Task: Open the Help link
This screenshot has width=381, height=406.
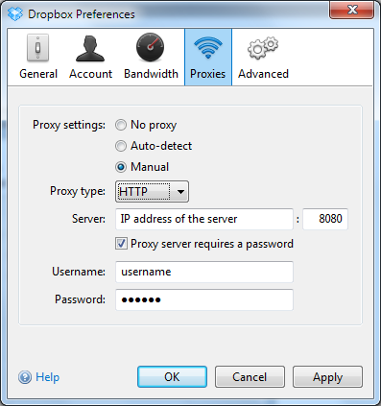Action: point(47,377)
